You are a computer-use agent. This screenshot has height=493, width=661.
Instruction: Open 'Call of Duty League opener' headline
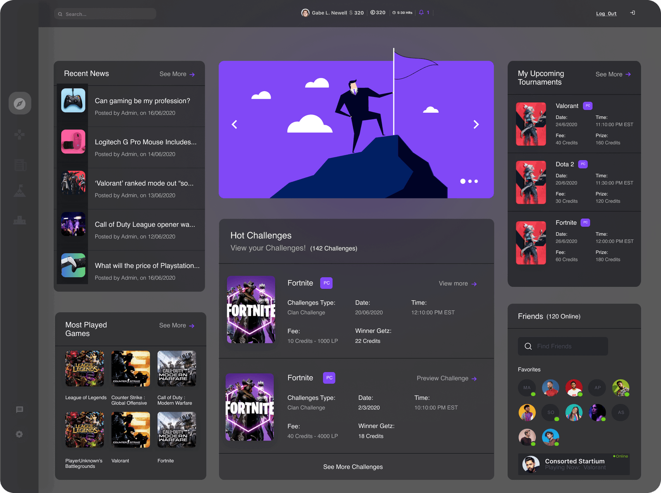[x=145, y=224]
